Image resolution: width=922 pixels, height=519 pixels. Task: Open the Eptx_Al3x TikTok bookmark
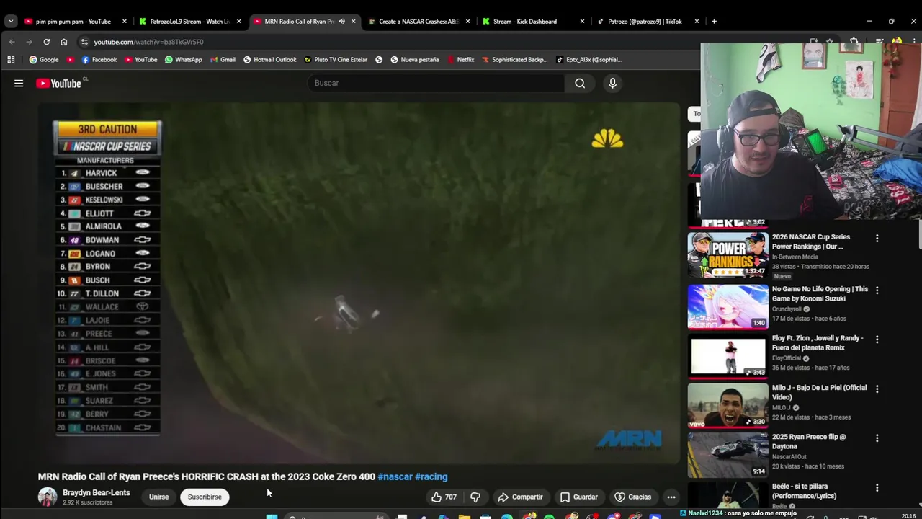[x=588, y=60]
